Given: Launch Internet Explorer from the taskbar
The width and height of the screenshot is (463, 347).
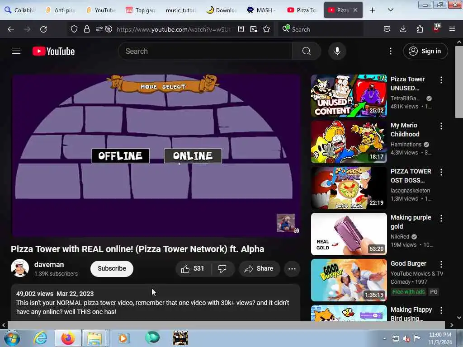Looking at the screenshot, I should pyautogui.click(x=40, y=338).
